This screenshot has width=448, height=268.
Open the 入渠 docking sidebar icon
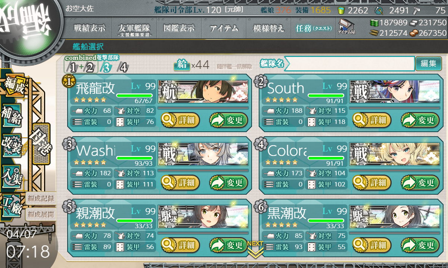pos(12,175)
